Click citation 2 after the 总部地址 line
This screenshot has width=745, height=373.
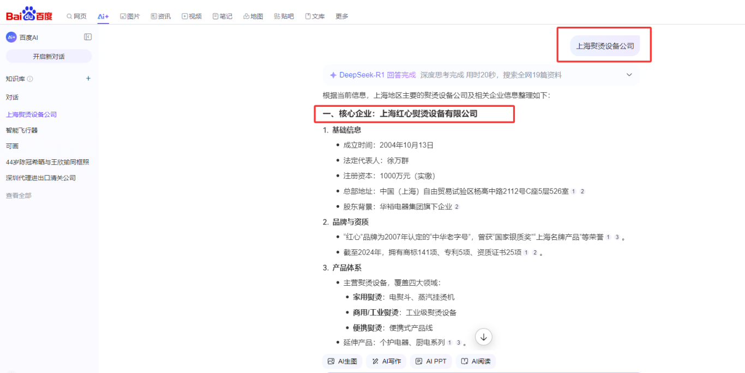tap(582, 191)
